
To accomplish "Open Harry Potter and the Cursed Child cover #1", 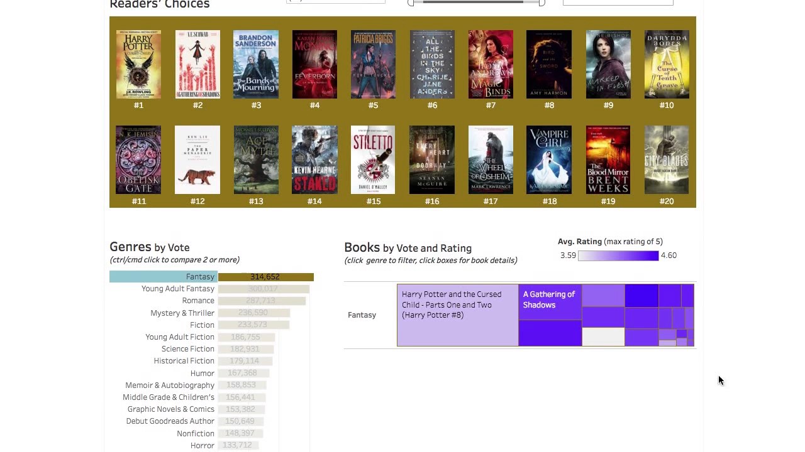I will (138, 64).
